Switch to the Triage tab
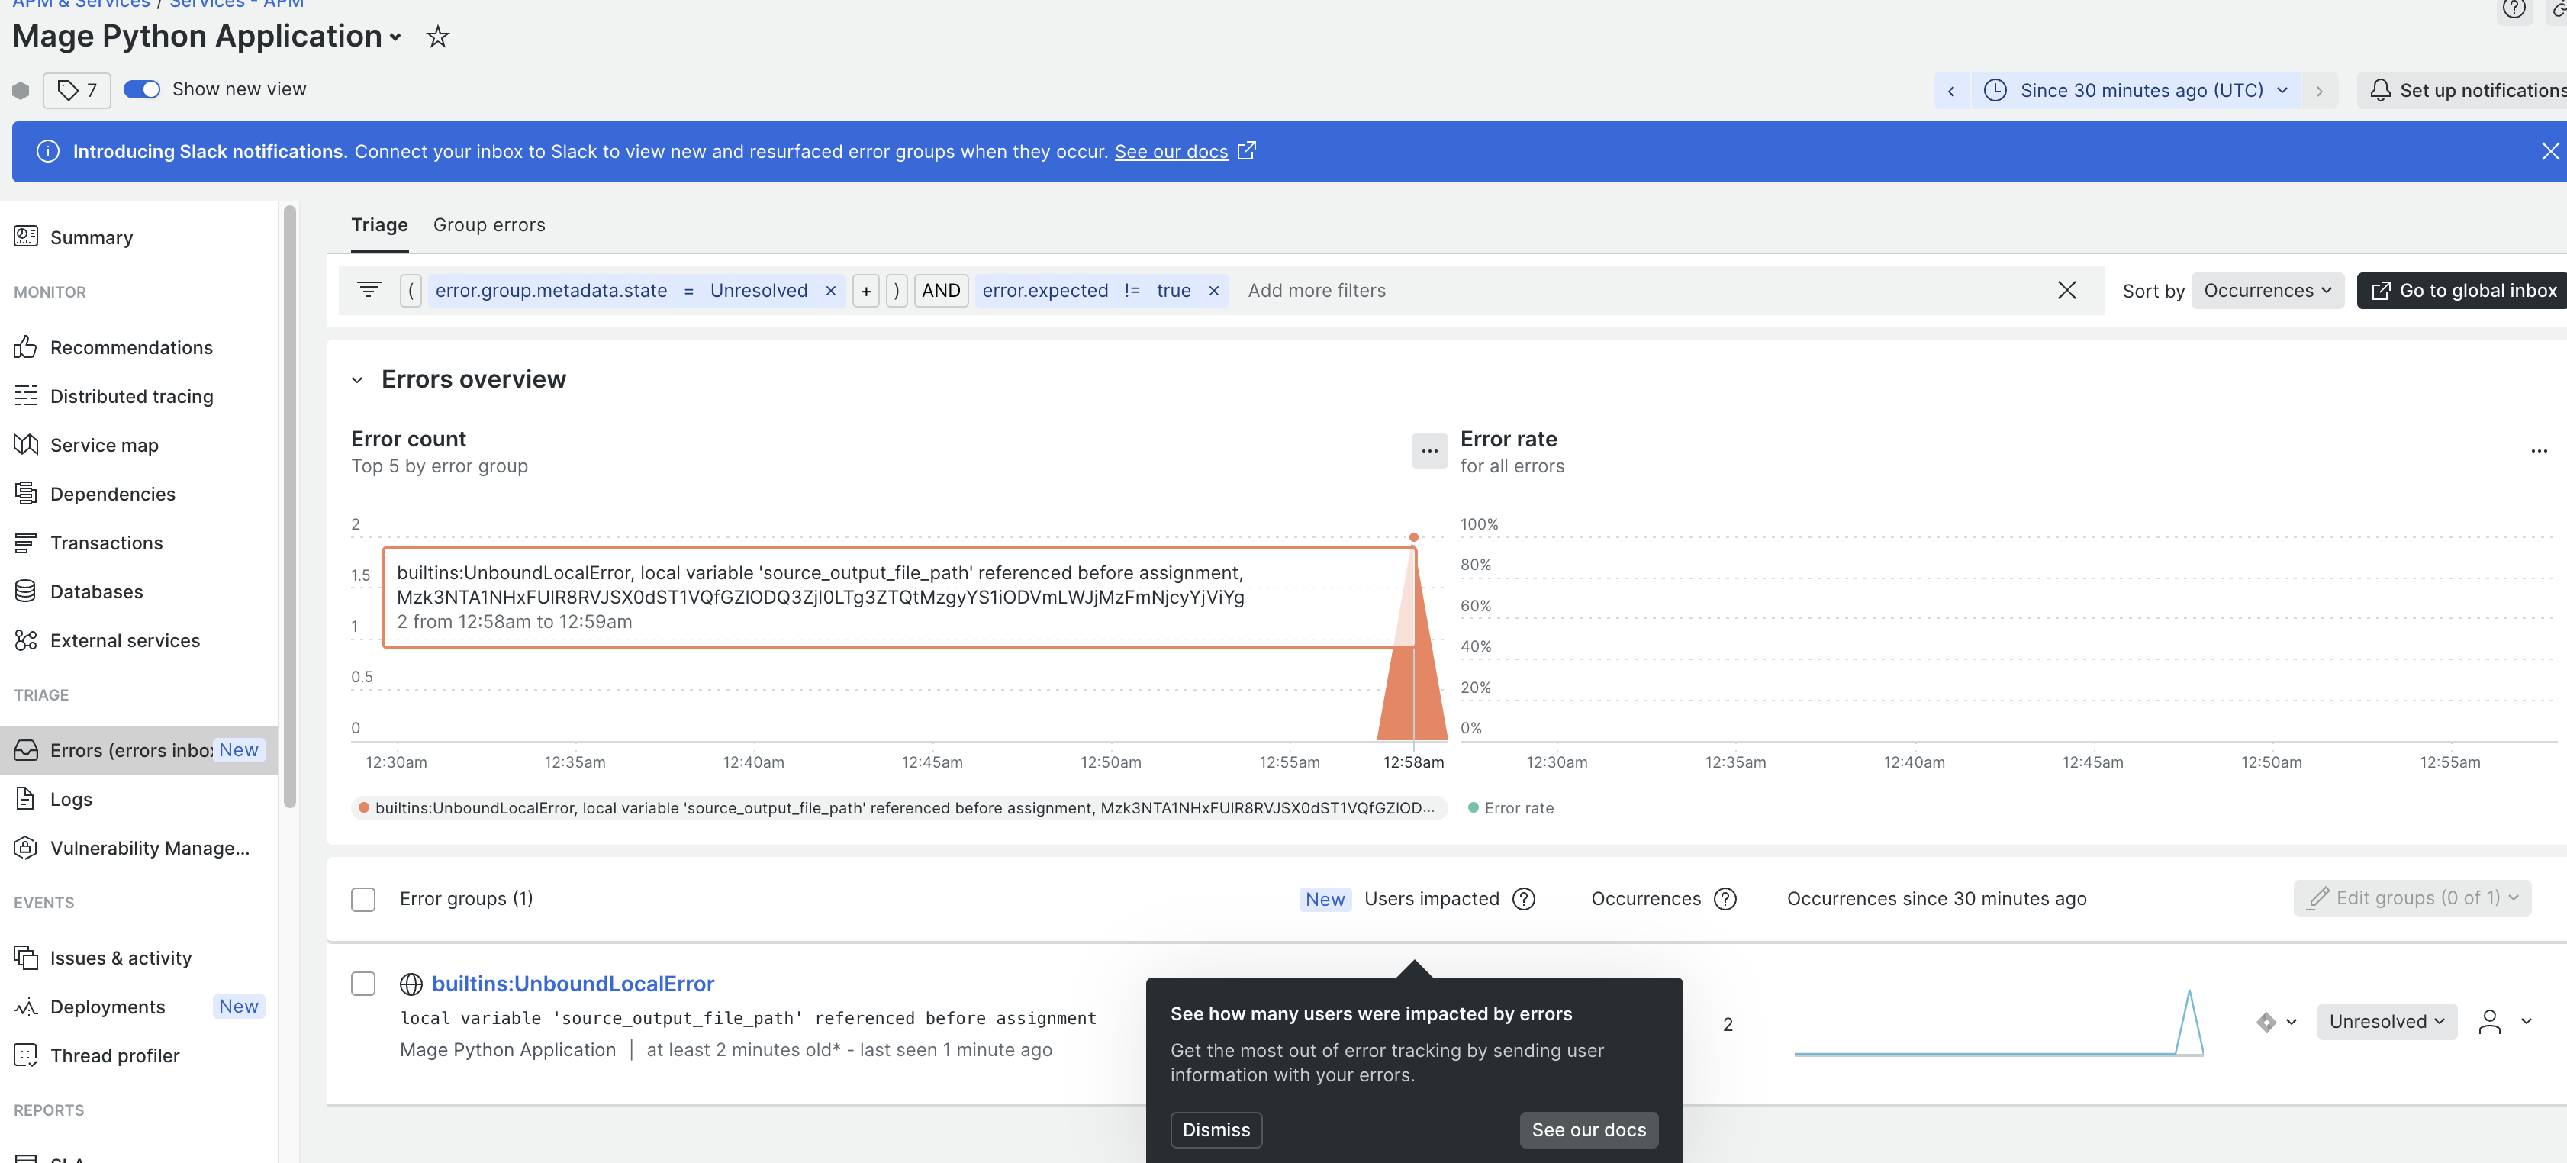Viewport: 2567px width, 1163px height. point(380,225)
